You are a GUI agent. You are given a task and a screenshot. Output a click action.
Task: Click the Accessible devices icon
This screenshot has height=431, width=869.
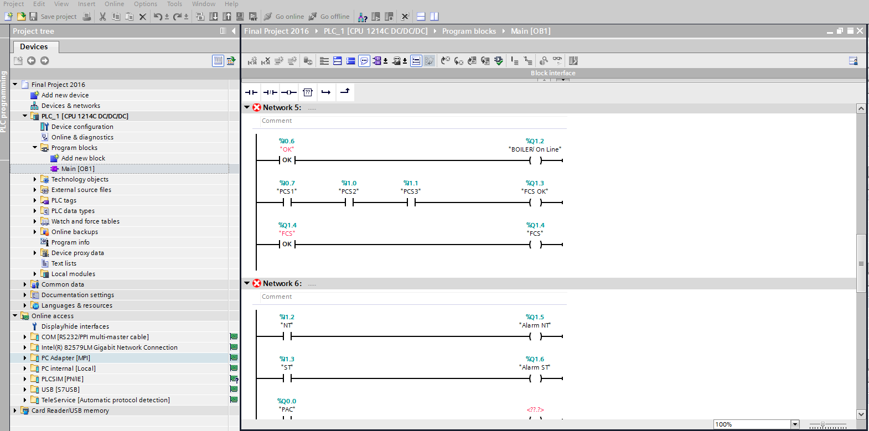(x=363, y=17)
